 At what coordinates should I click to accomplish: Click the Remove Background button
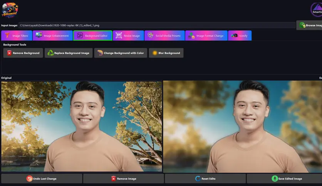[x=23, y=53]
